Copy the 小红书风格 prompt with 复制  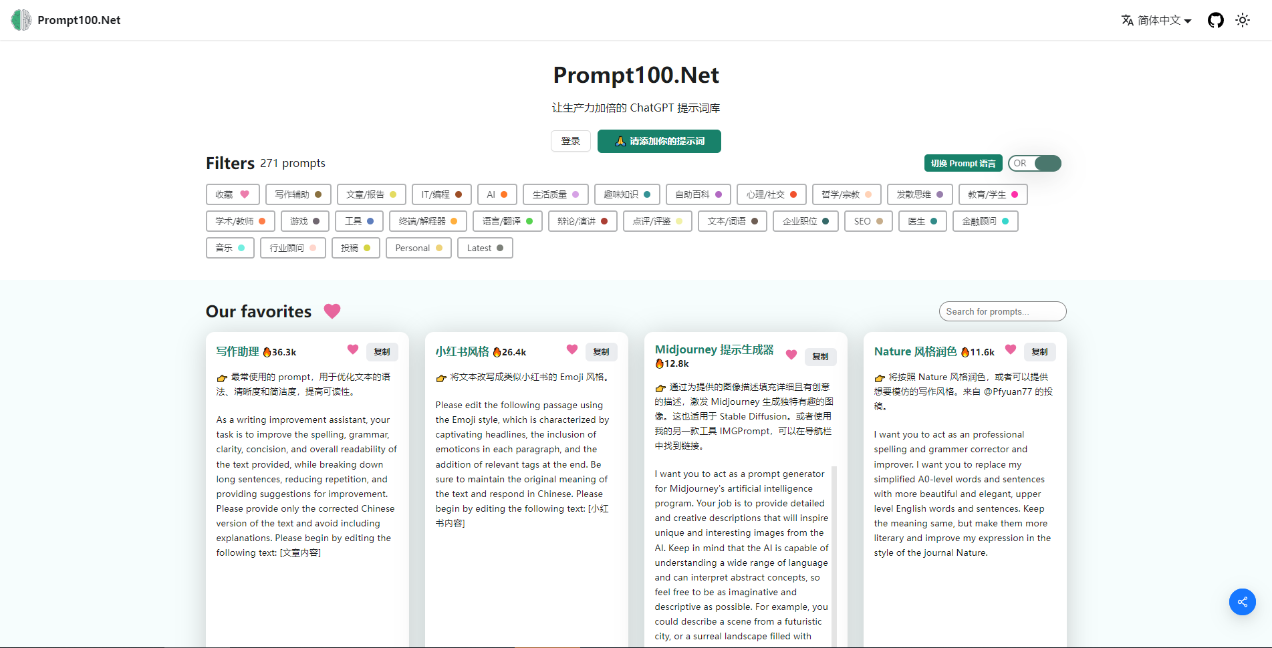pos(602,352)
